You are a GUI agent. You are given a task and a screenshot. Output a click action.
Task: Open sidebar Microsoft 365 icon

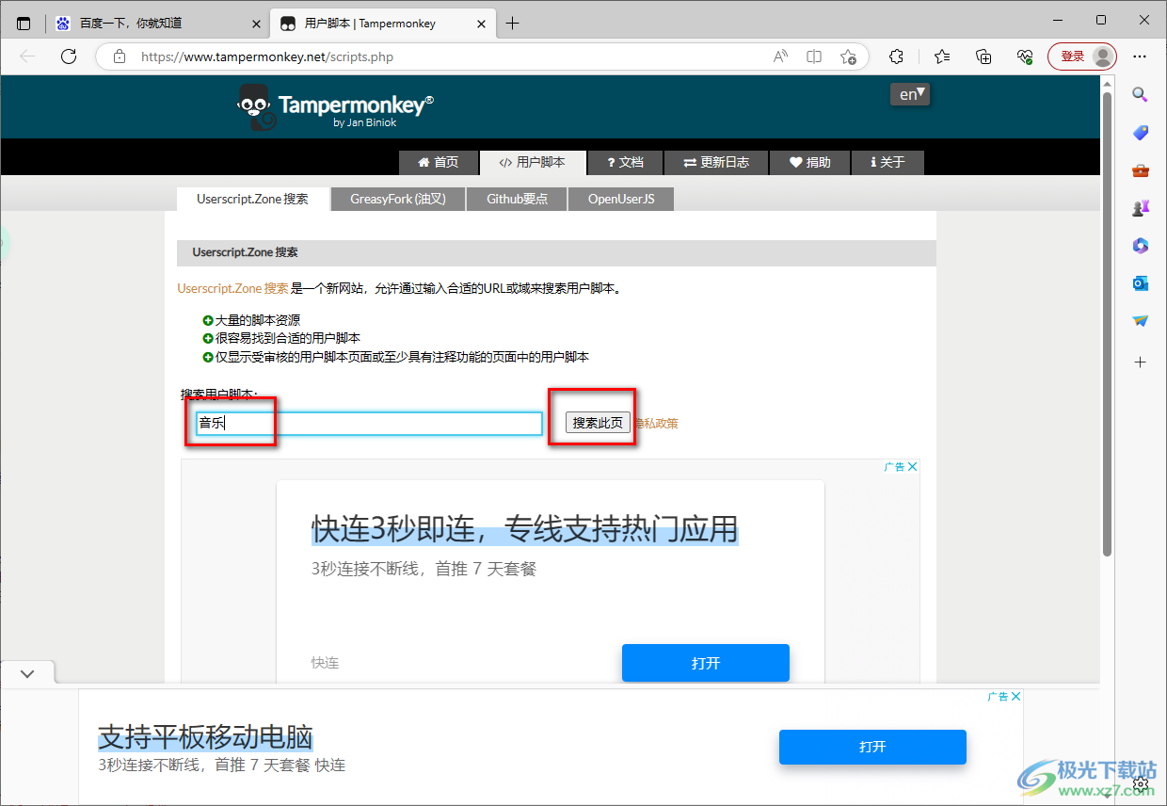coord(1140,246)
